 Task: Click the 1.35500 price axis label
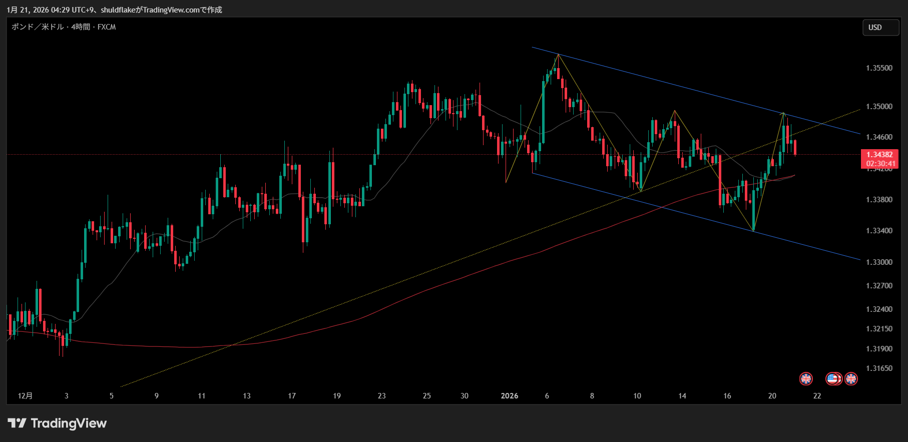[879, 68]
